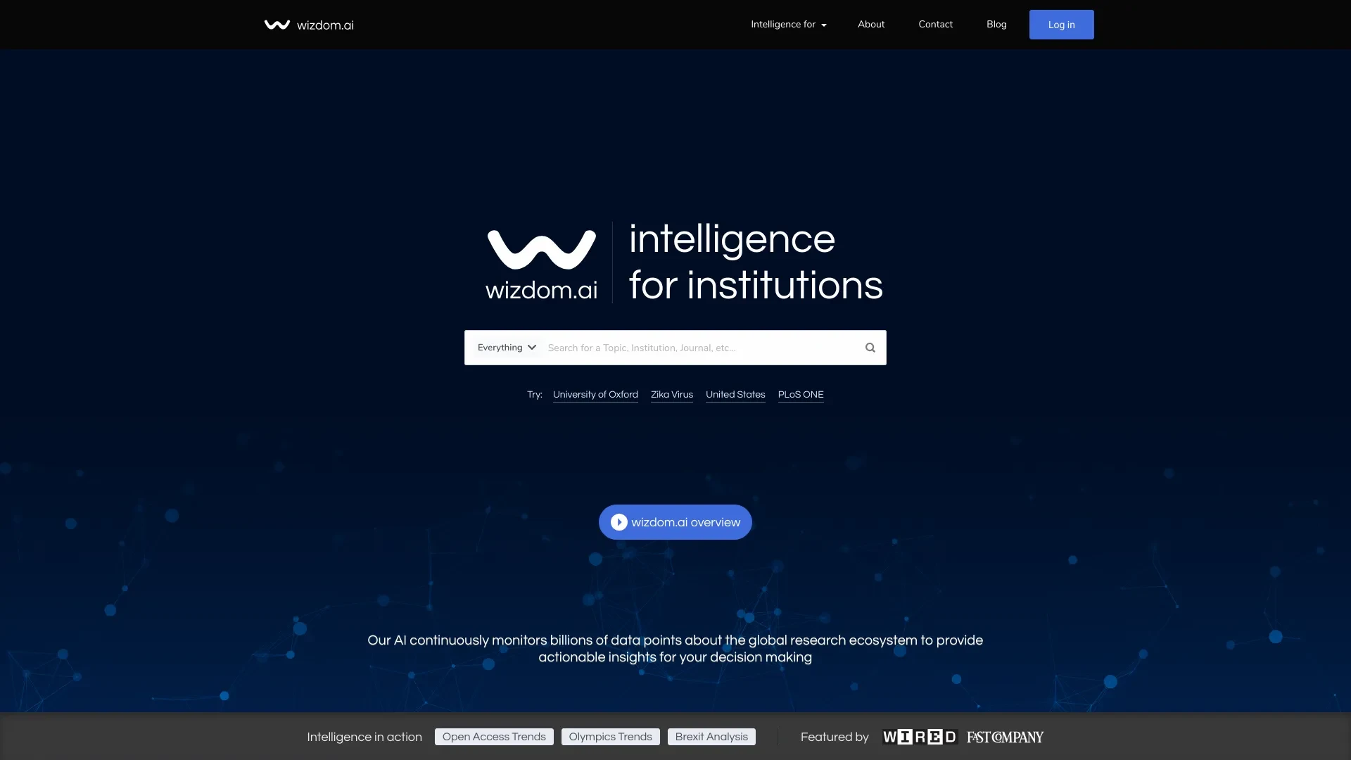
Task: Toggle the Brexit Analysis filter
Action: tap(711, 736)
